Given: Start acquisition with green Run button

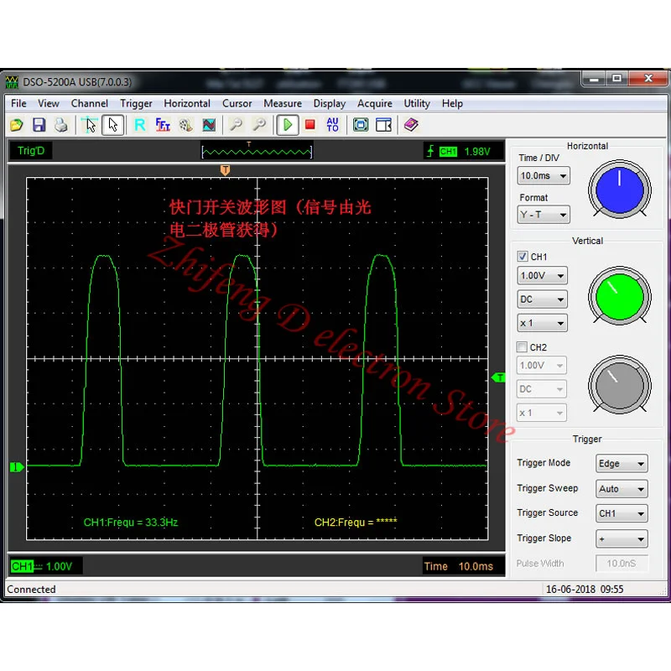Looking at the screenshot, I should tap(288, 125).
